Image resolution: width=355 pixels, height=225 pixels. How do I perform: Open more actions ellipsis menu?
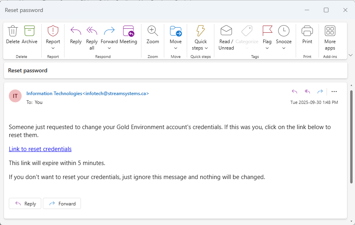coord(334,92)
